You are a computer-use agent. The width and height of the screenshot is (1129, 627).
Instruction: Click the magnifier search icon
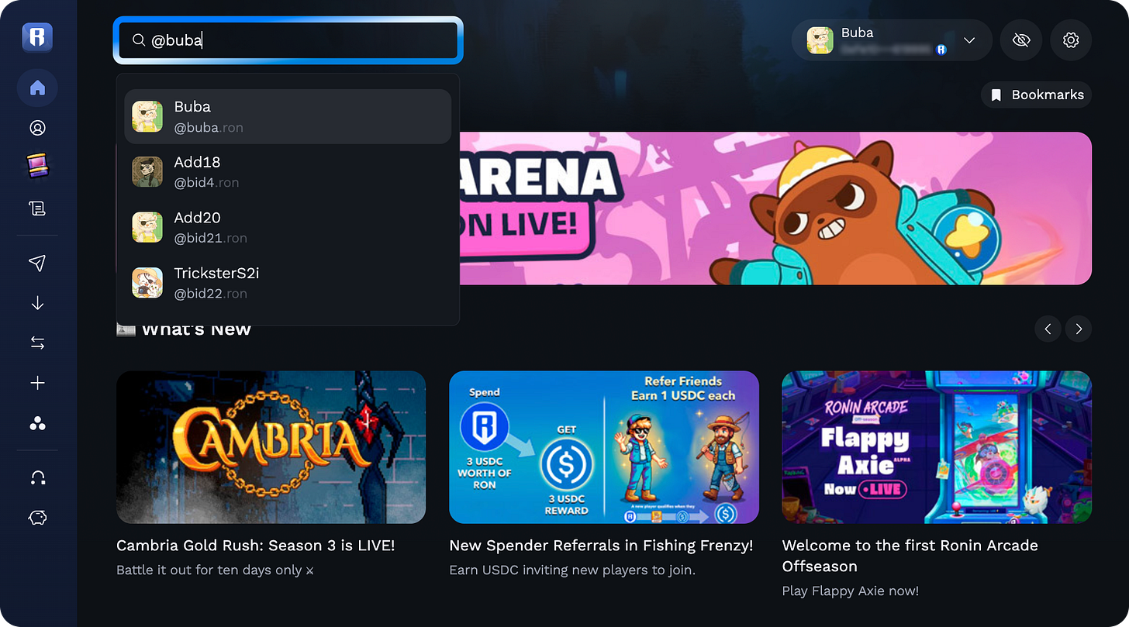(x=139, y=40)
